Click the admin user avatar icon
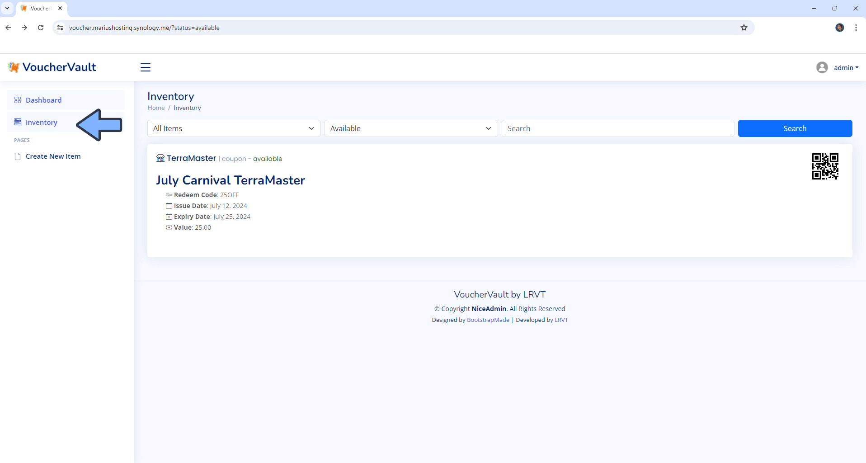This screenshot has height=463, width=866. click(x=822, y=67)
